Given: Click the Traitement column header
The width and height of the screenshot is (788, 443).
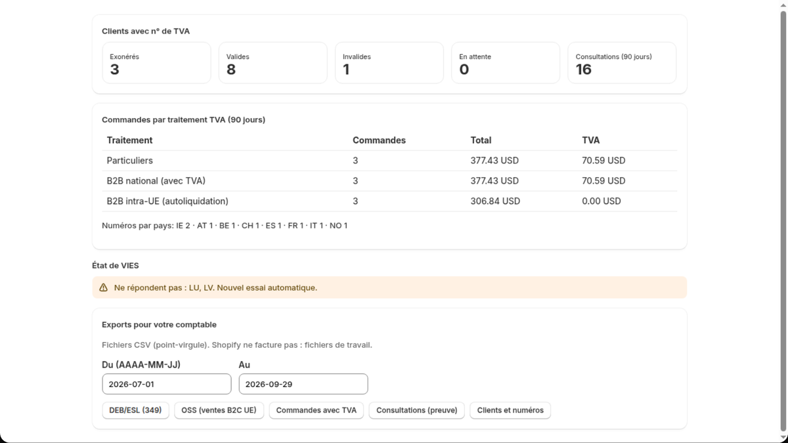Looking at the screenshot, I should point(129,140).
